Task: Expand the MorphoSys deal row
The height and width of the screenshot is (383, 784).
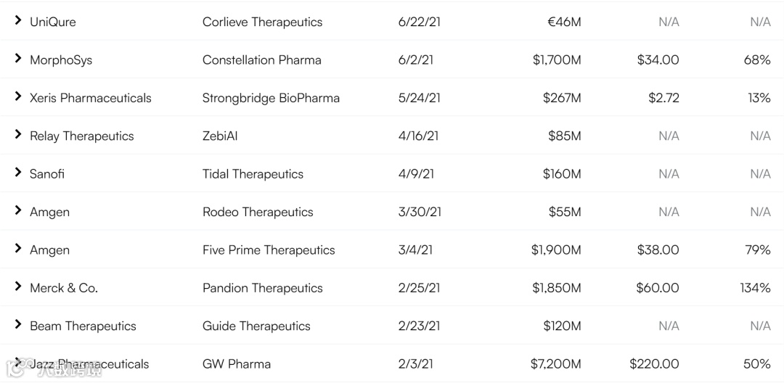Action: [x=18, y=59]
